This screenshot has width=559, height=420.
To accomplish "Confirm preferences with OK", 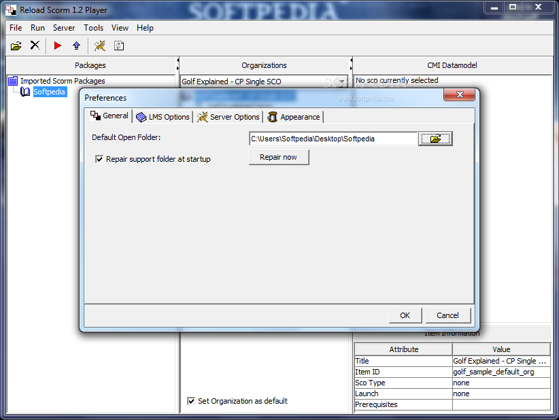I will (405, 315).
